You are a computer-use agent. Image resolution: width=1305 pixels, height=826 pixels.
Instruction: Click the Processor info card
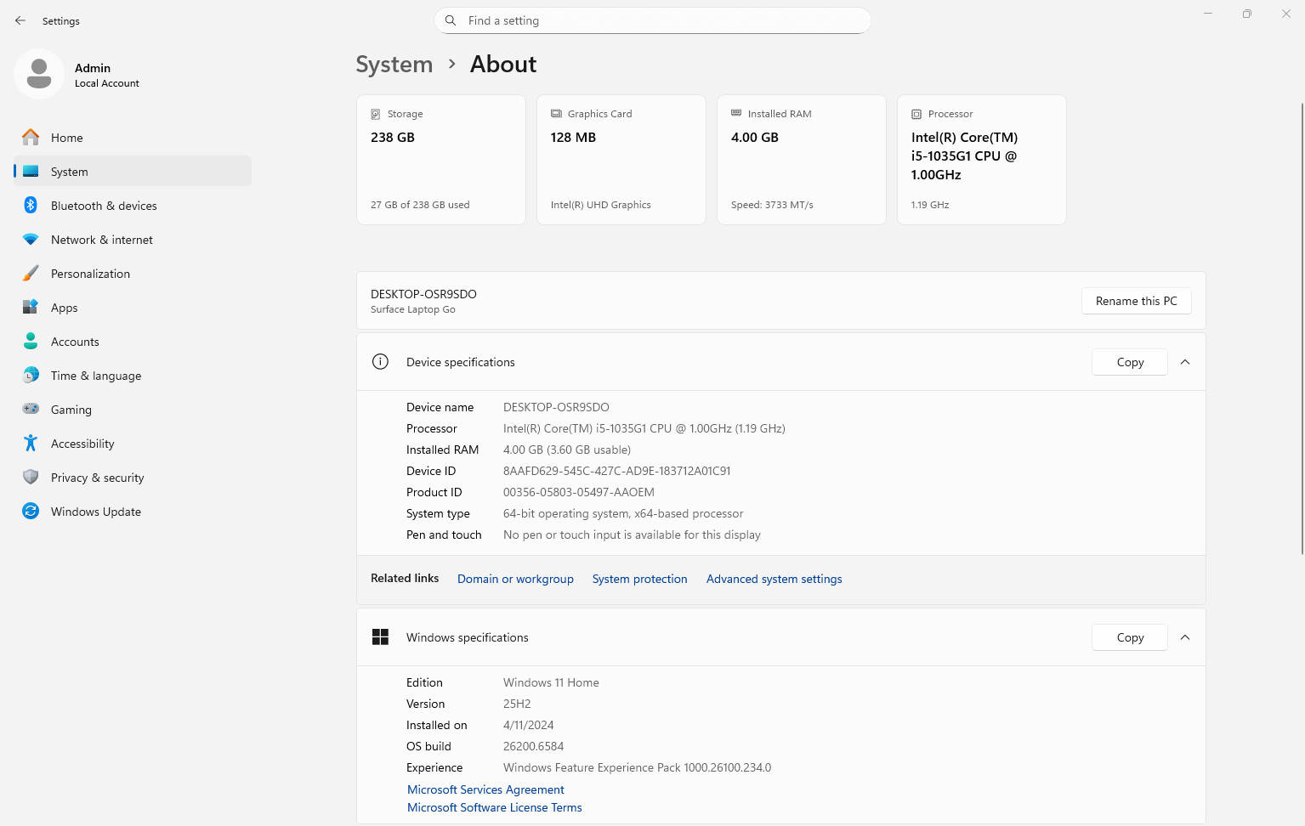pos(982,160)
